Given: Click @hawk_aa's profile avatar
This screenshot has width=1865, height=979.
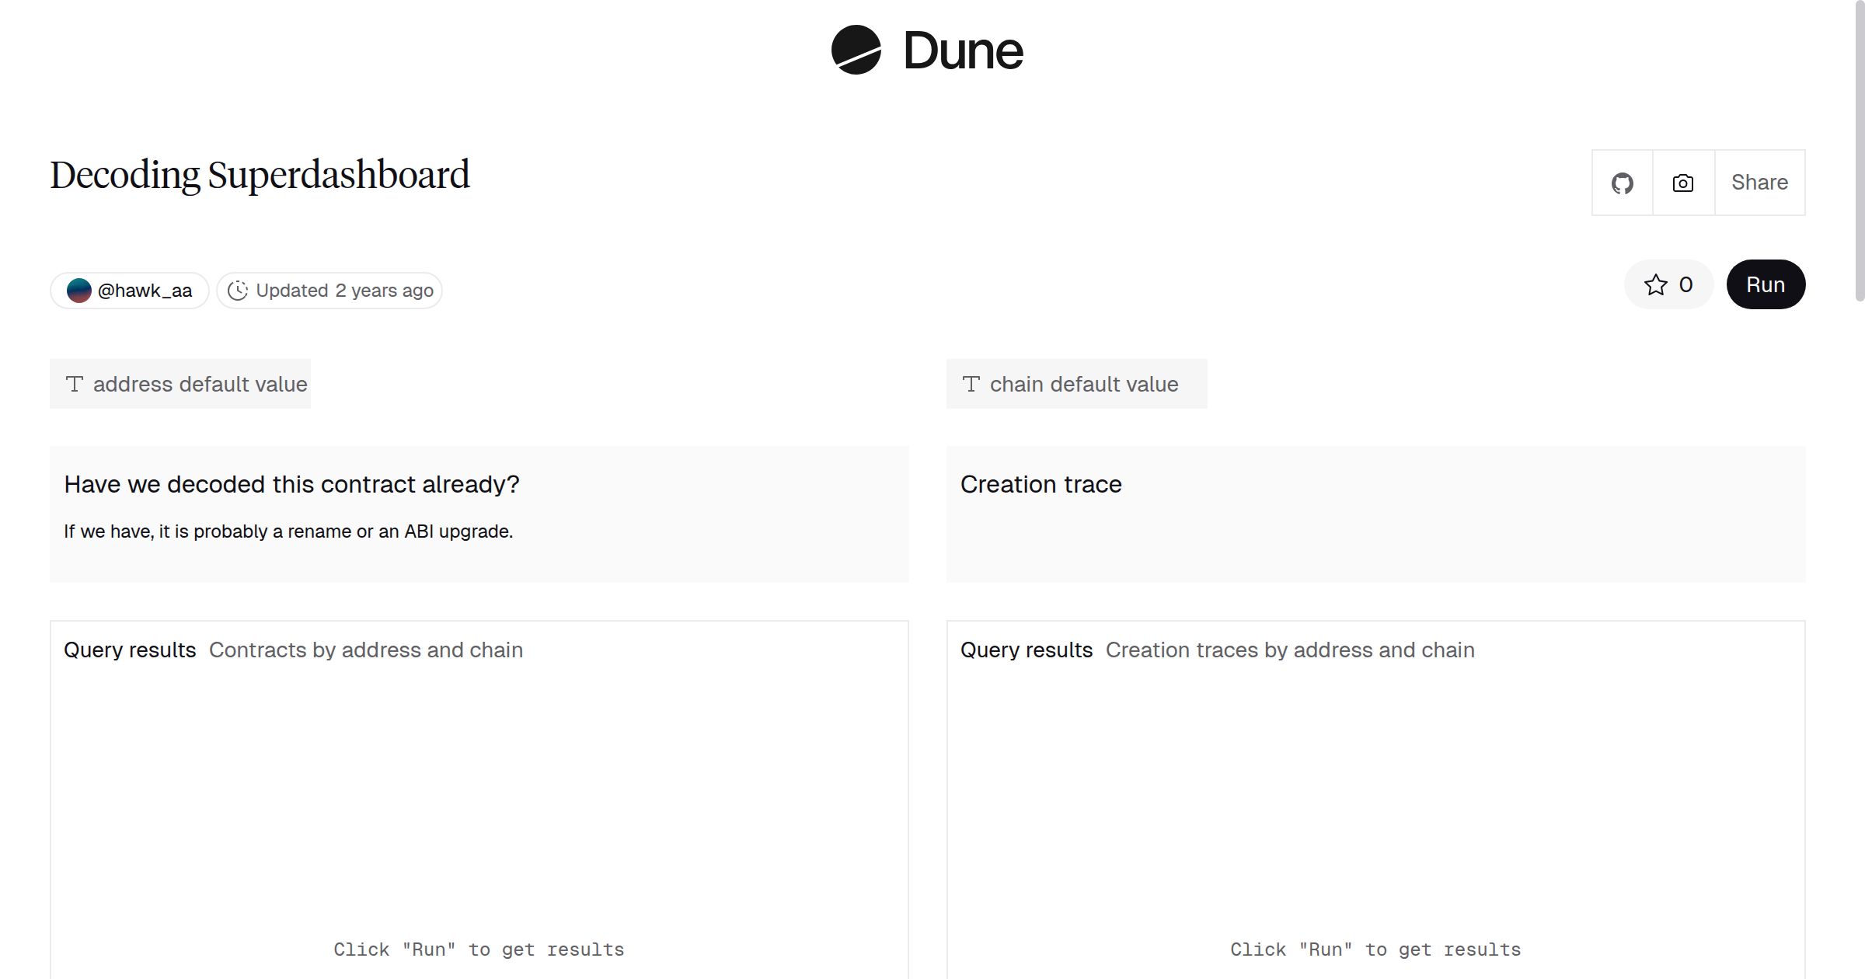Looking at the screenshot, I should coord(80,290).
